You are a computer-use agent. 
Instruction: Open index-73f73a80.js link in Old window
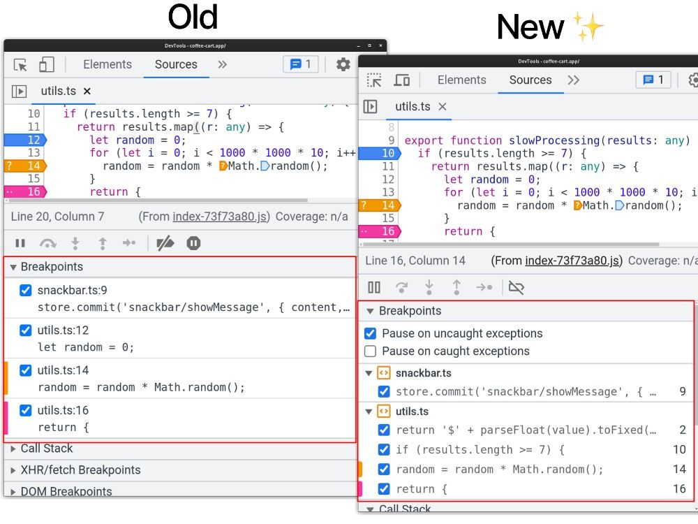pyautogui.click(x=220, y=217)
